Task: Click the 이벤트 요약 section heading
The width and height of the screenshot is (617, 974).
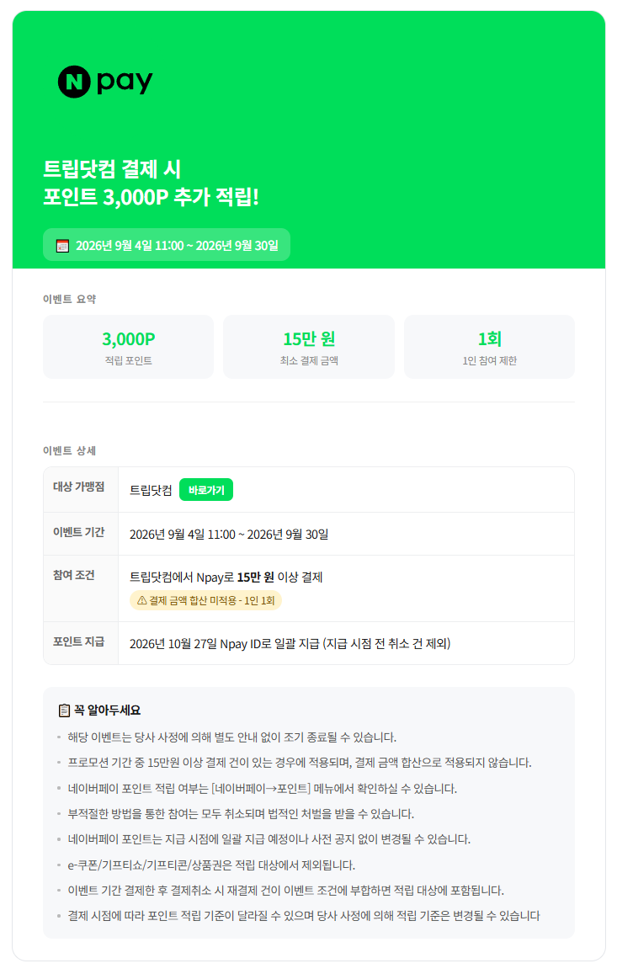Action: point(70,300)
